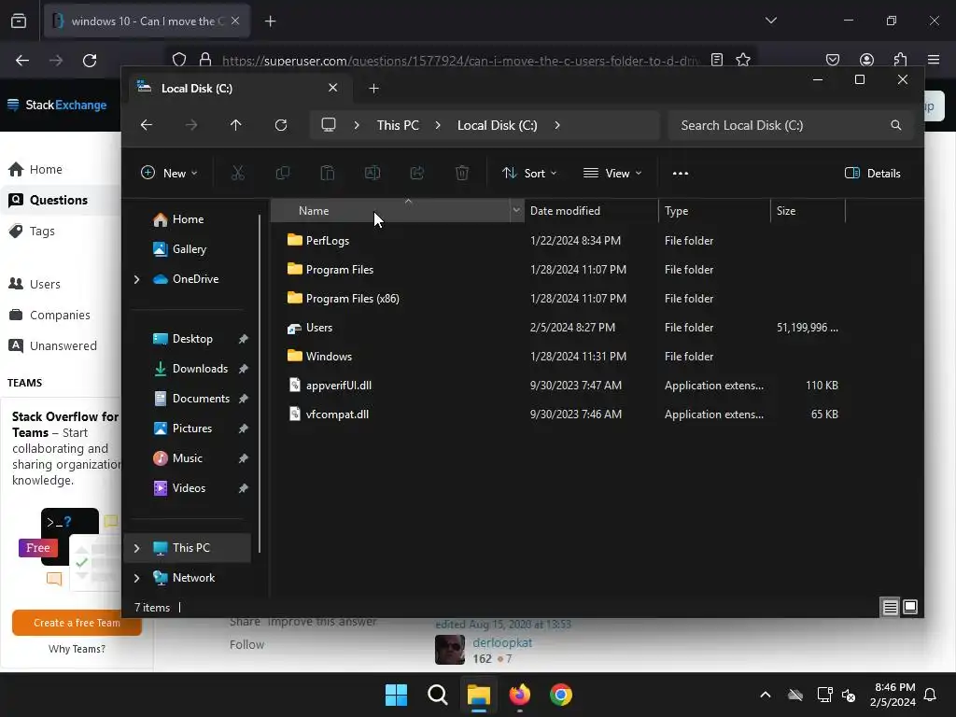Click the Create a free Team button

[x=77, y=623]
